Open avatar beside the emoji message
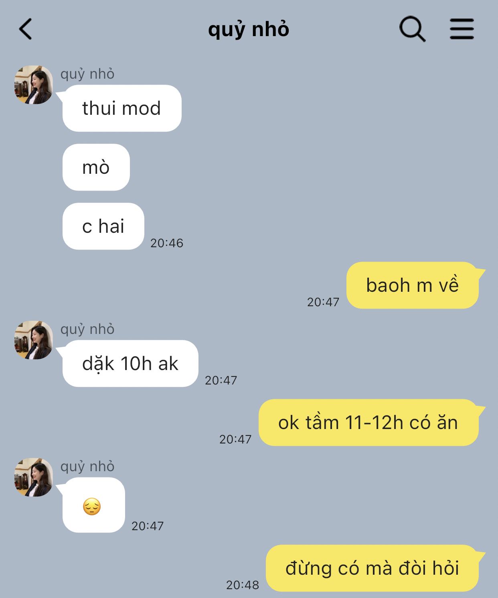This screenshot has height=598, width=498. (34, 477)
